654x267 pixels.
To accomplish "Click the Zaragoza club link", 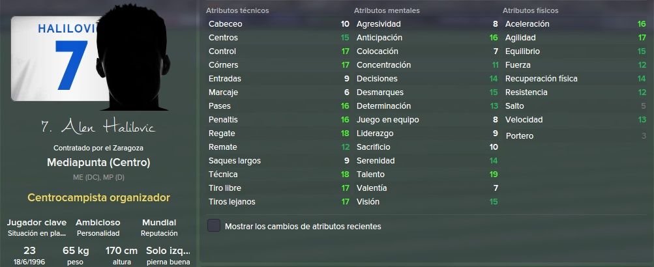I will 132,148.
